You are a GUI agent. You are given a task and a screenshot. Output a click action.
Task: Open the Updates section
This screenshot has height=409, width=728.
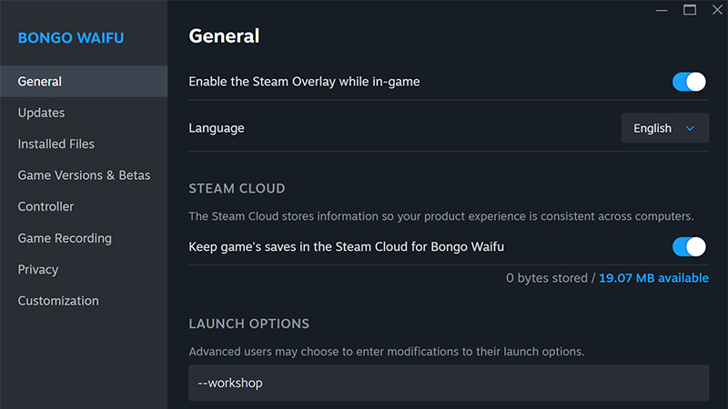pyautogui.click(x=41, y=113)
